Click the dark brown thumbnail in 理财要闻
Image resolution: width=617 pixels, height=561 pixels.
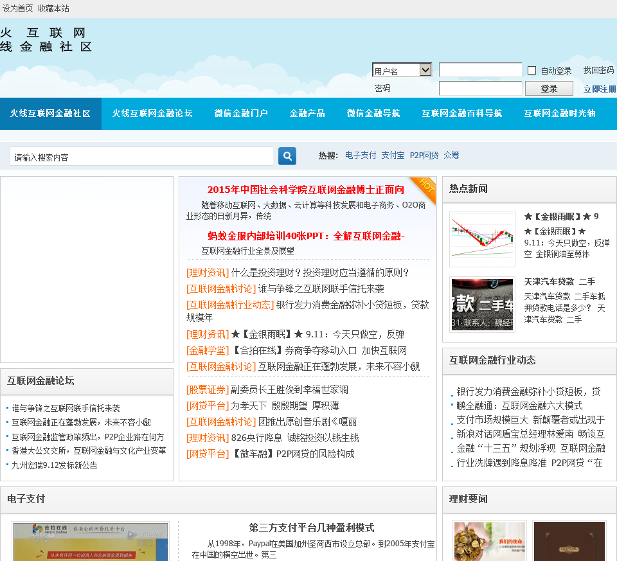click(x=569, y=541)
